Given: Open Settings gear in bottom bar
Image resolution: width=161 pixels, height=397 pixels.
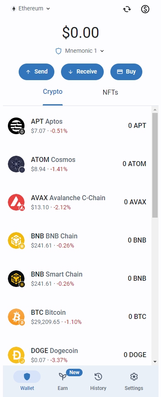Looking at the screenshot, I should (134, 381).
